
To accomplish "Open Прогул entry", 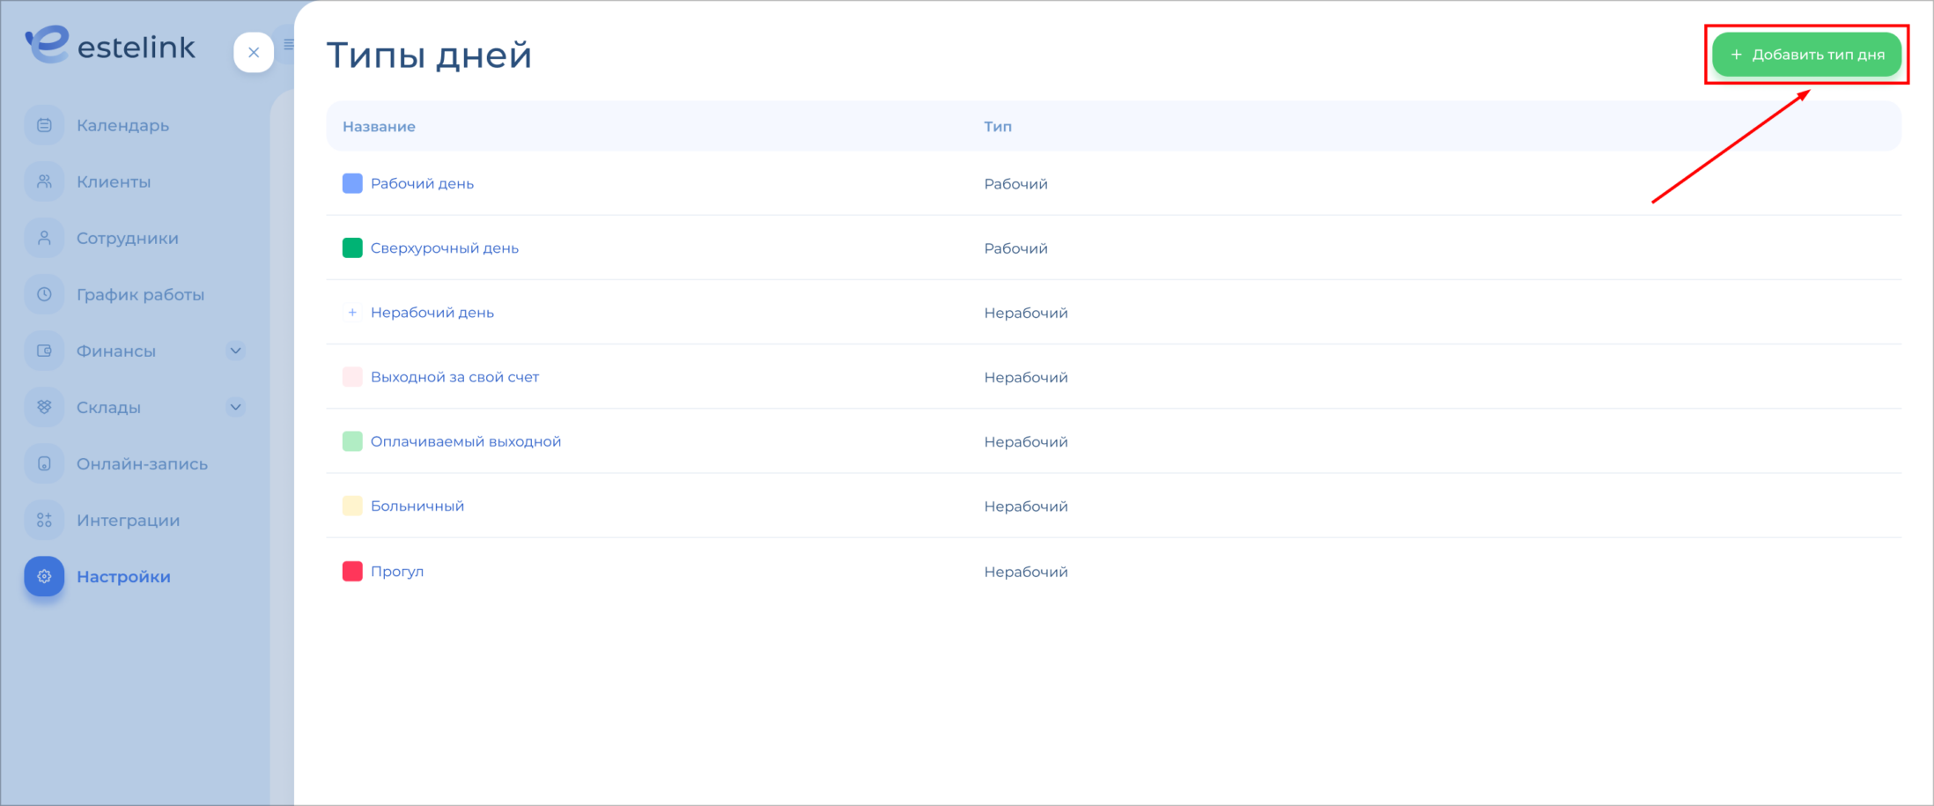I will pyautogui.click(x=396, y=571).
